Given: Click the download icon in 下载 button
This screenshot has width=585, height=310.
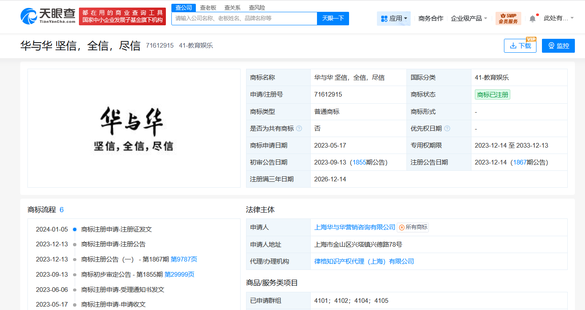Looking at the screenshot, I should point(513,46).
